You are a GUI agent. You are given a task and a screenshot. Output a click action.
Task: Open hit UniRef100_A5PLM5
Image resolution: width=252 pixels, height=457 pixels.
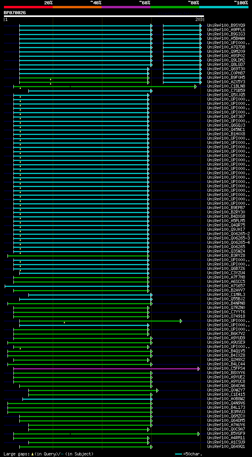click(x=226, y=221)
